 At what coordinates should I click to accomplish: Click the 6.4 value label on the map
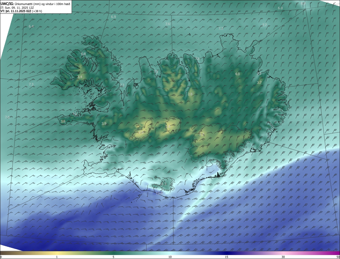pyautogui.click(x=31, y=26)
